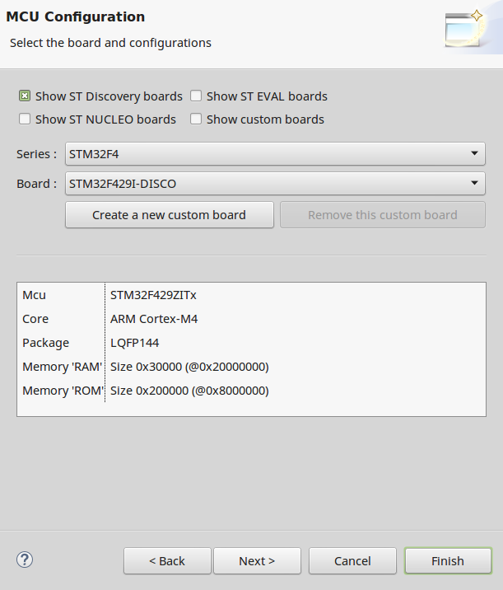Select the Mcu row label

[x=35, y=295]
